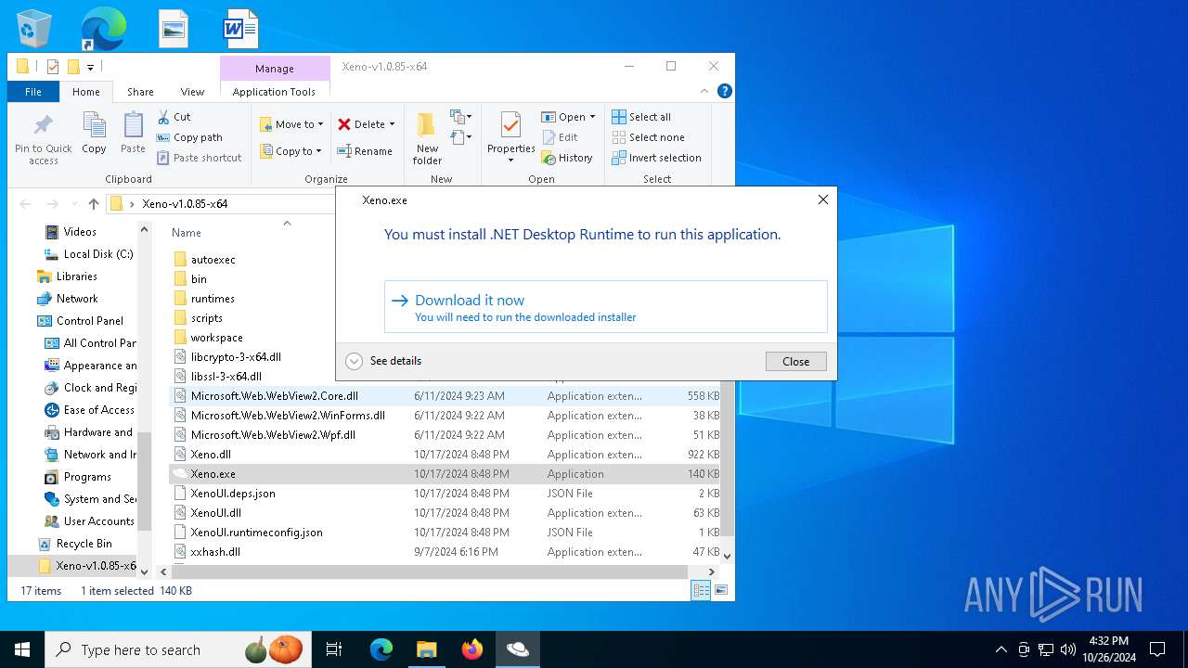
Task: Click Copy path command
Action: pyautogui.click(x=189, y=137)
